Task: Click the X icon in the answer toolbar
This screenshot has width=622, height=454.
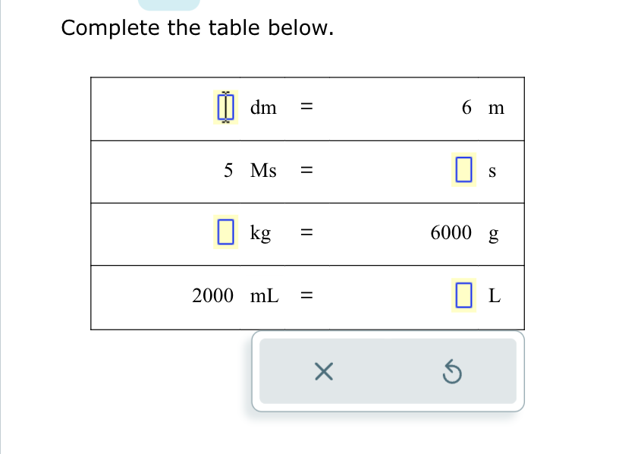Action: pos(324,371)
